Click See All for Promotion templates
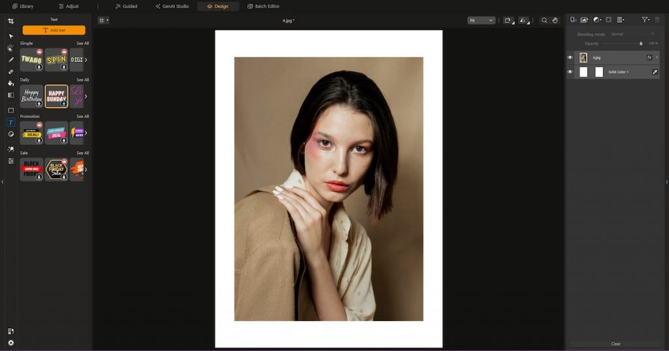Screen dimensions: 669x351 coord(82,116)
